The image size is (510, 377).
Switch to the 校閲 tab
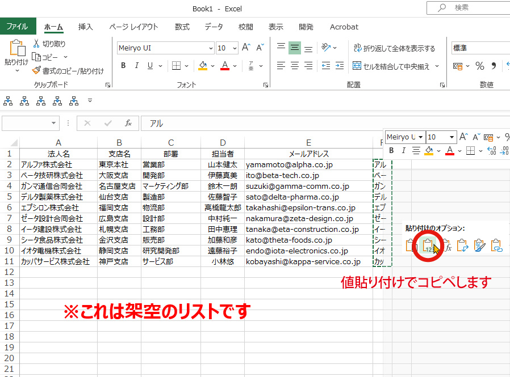245,27
